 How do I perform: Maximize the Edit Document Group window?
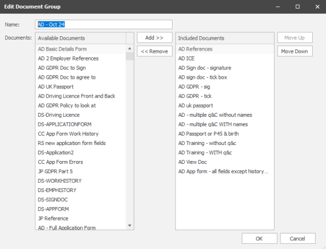(298, 7)
